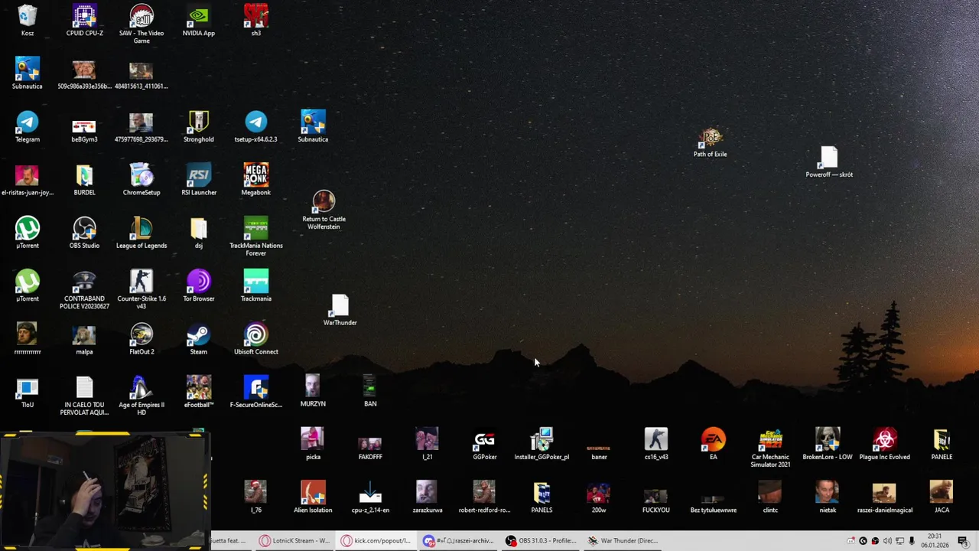Image resolution: width=979 pixels, height=551 pixels.
Task: Launch Counter-Strike 1.6 v43 shortcut
Action: pos(141,289)
